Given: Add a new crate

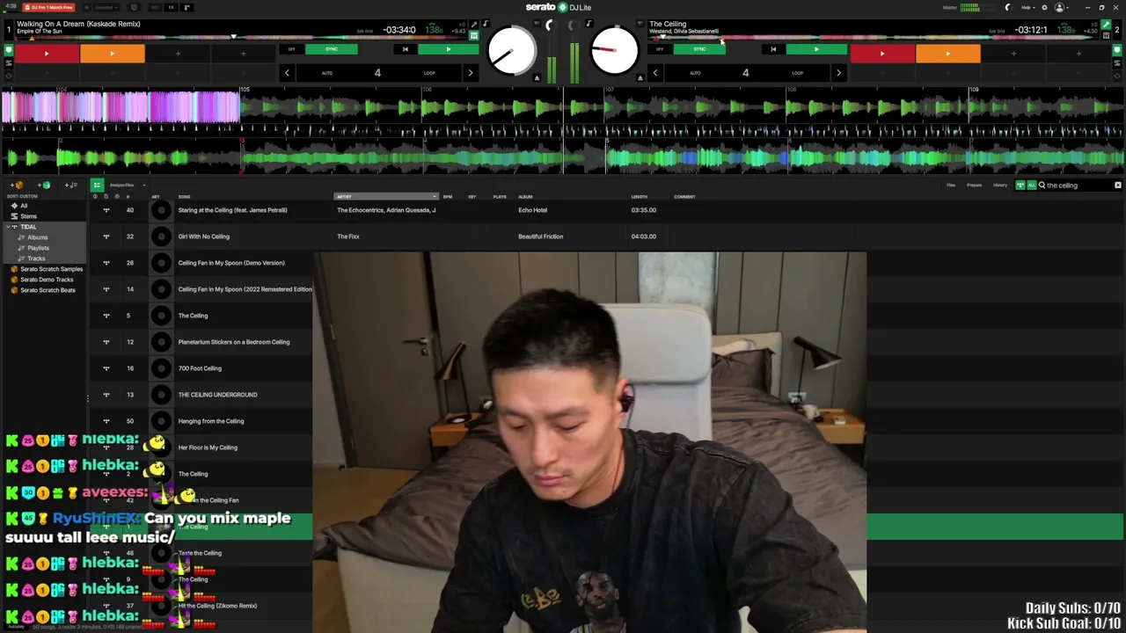Looking at the screenshot, I should [x=18, y=186].
